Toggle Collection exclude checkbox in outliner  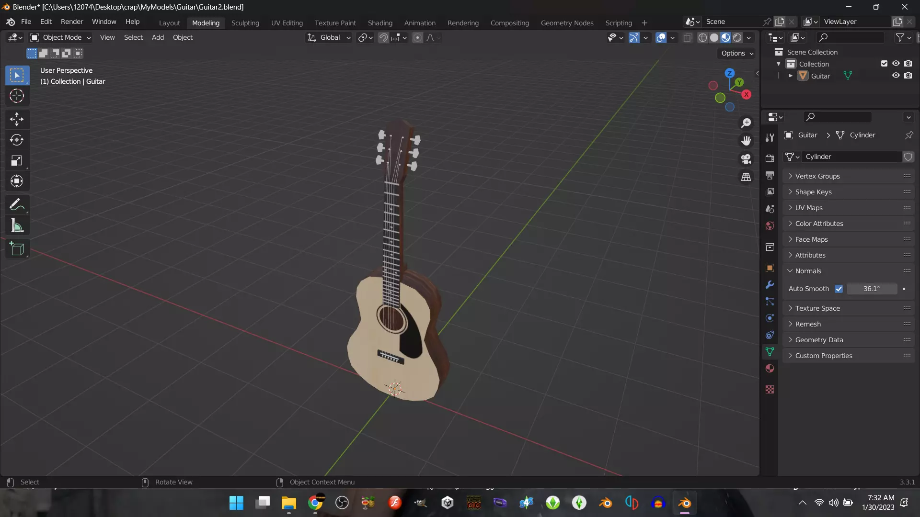pyautogui.click(x=884, y=64)
